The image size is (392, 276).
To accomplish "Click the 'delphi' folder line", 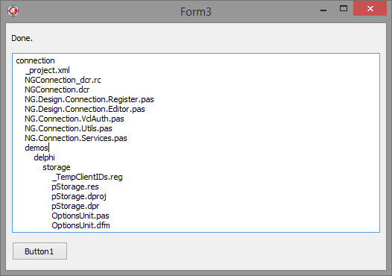I will click(44, 157).
